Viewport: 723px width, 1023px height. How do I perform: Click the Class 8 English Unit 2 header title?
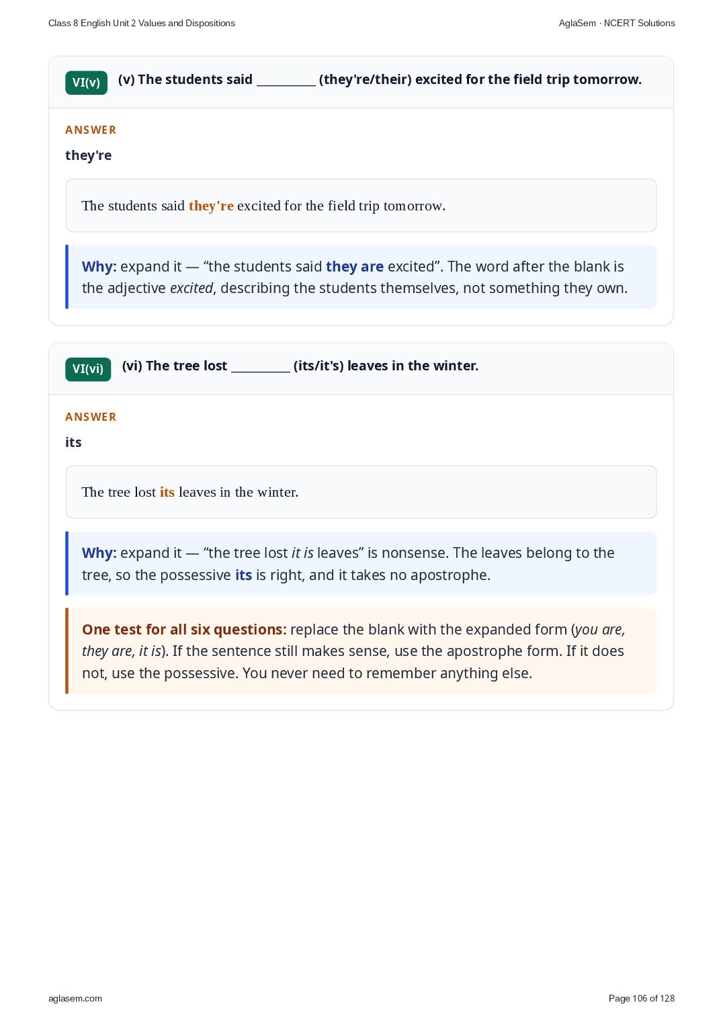(142, 23)
